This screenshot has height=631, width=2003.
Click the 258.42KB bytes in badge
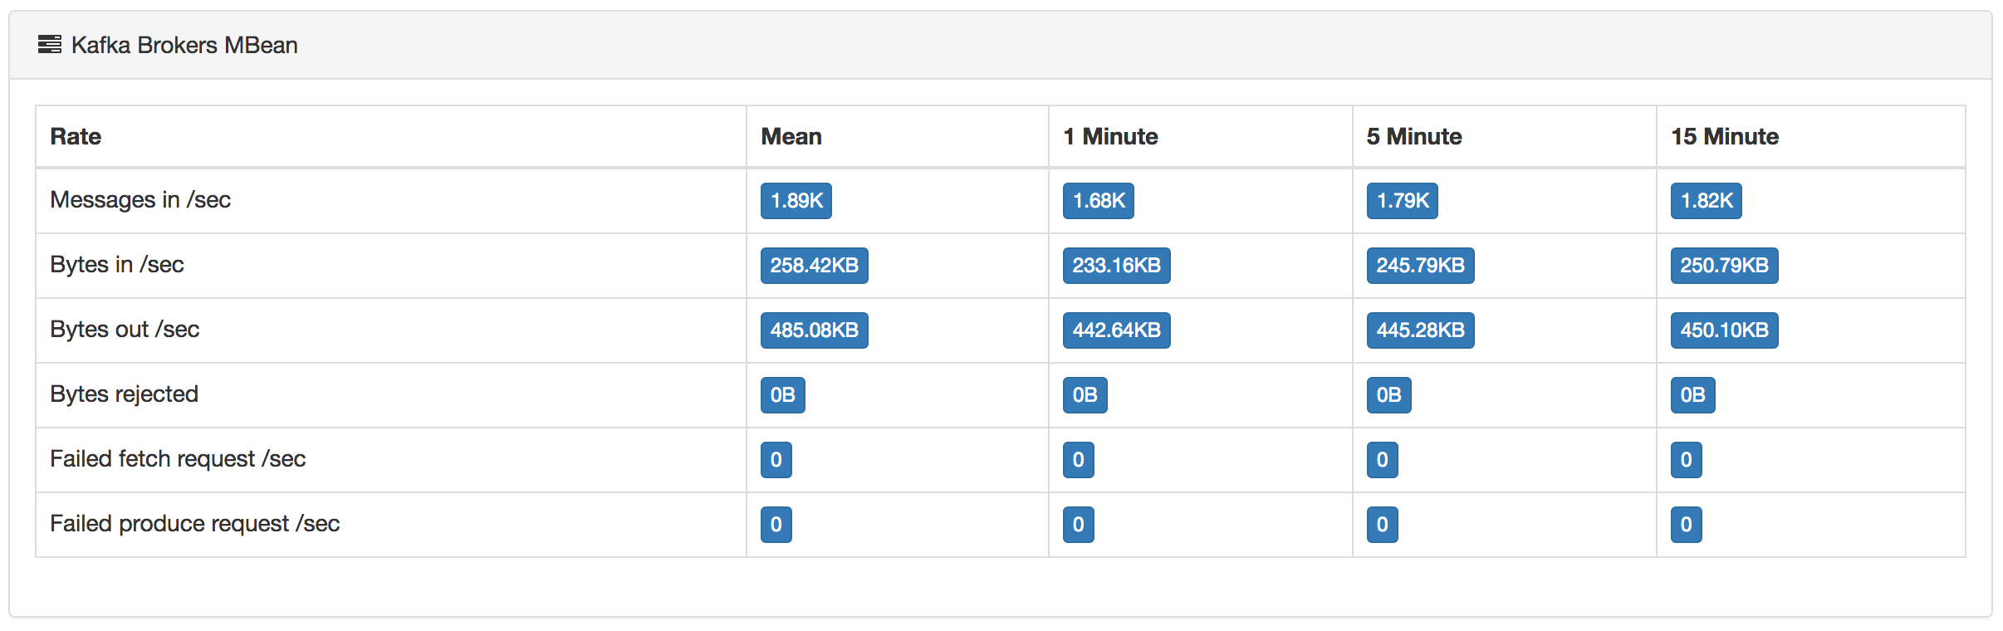(815, 266)
